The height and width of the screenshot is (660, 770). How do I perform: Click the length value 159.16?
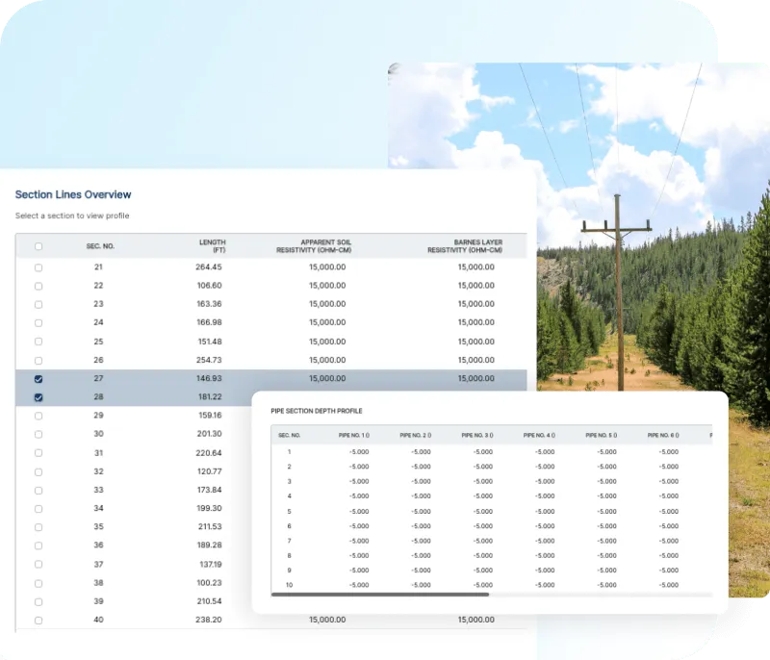point(210,415)
